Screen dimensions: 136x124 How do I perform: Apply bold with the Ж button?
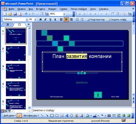pos(40,19)
